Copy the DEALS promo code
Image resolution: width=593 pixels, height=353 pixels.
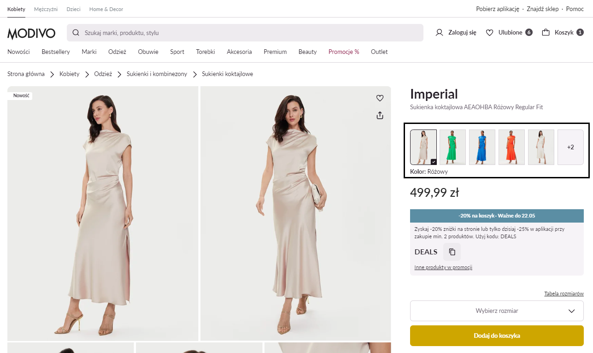click(452, 252)
